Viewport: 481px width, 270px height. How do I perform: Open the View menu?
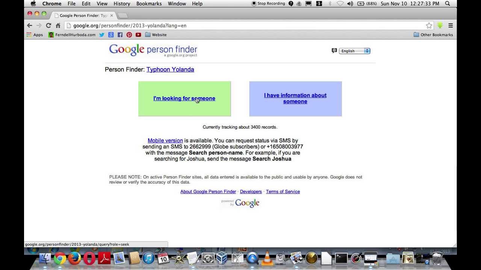coord(102,3)
